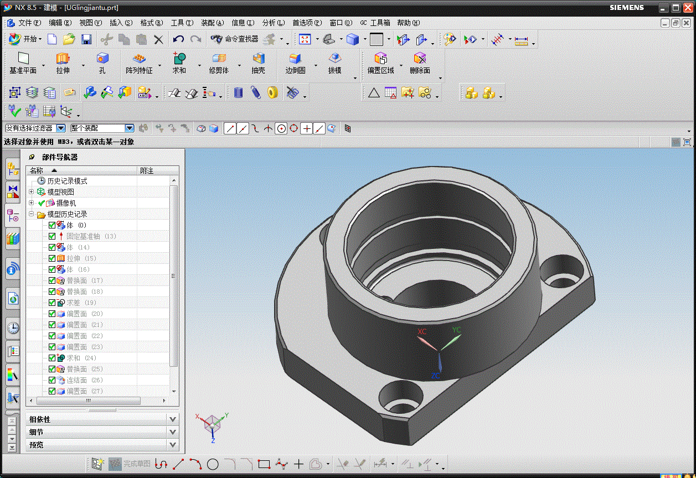The width and height of the screenshot is (696, 478).
Task: Toggle checkbox for 体 (0) feature
Action: tap(52, 225)
